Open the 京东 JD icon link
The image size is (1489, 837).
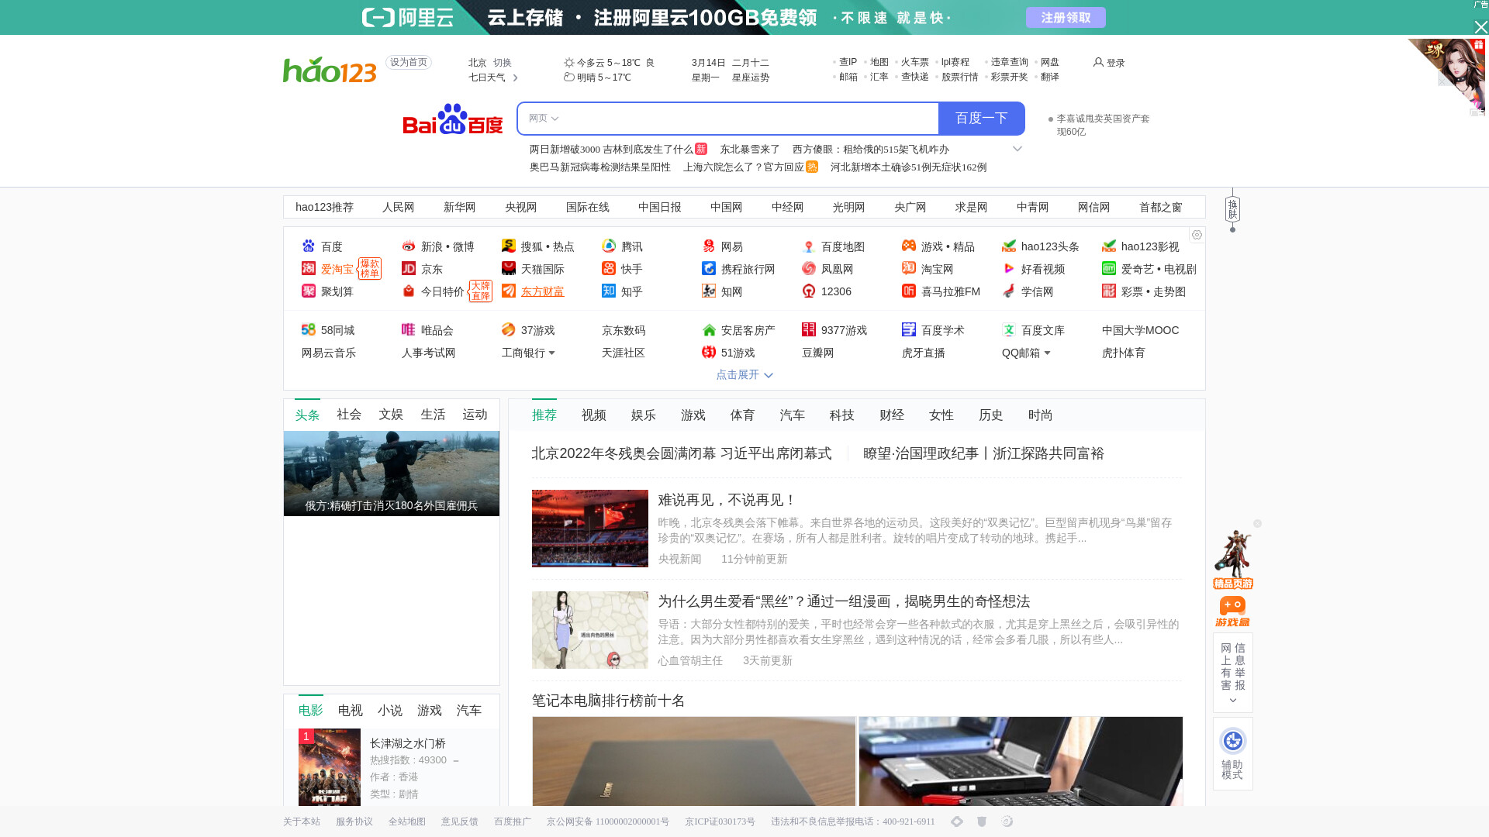point(409,268)
